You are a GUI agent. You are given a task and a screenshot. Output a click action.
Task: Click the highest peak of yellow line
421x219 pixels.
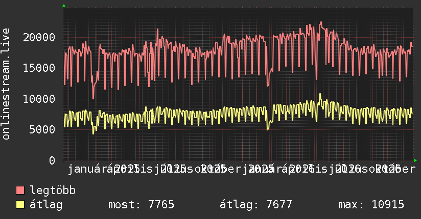[x=320, y=94]
